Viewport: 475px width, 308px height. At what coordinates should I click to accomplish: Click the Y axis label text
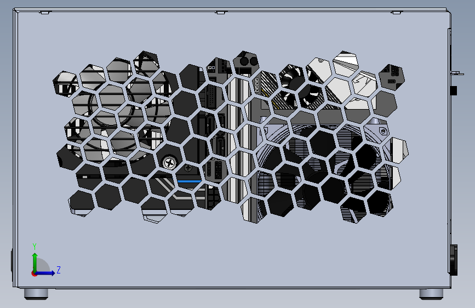pyautogui.click(x=35, y=247)
